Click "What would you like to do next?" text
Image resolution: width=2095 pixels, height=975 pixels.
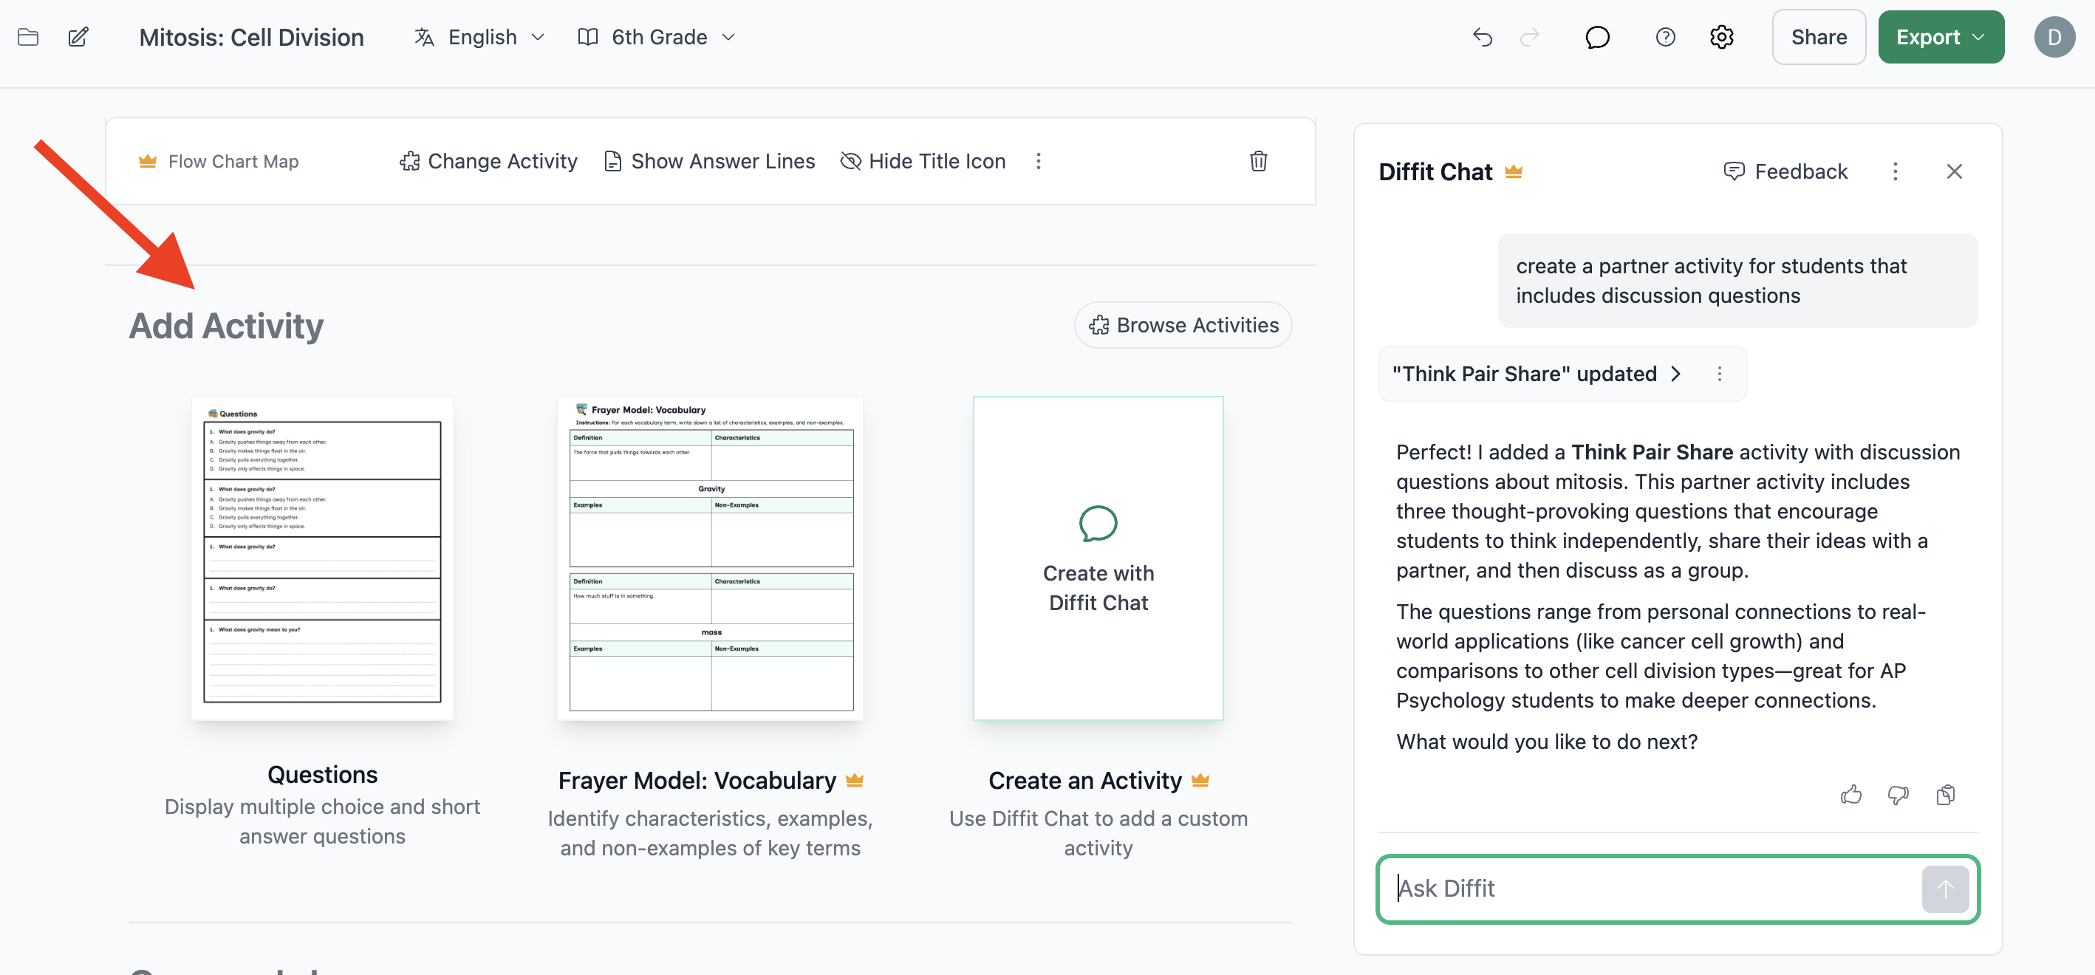tap(1547, 742)
